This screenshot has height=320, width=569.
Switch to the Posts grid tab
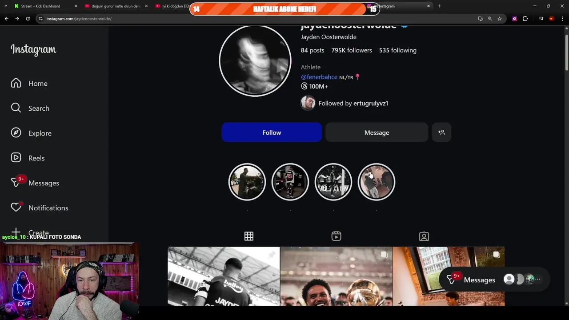point(249,236)
